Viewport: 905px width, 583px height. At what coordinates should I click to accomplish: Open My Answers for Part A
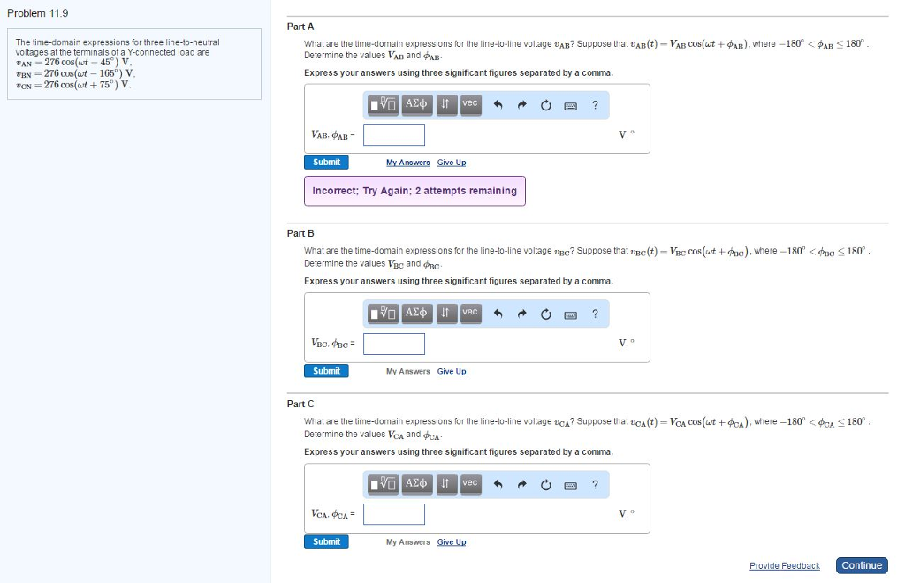(407, 162)
